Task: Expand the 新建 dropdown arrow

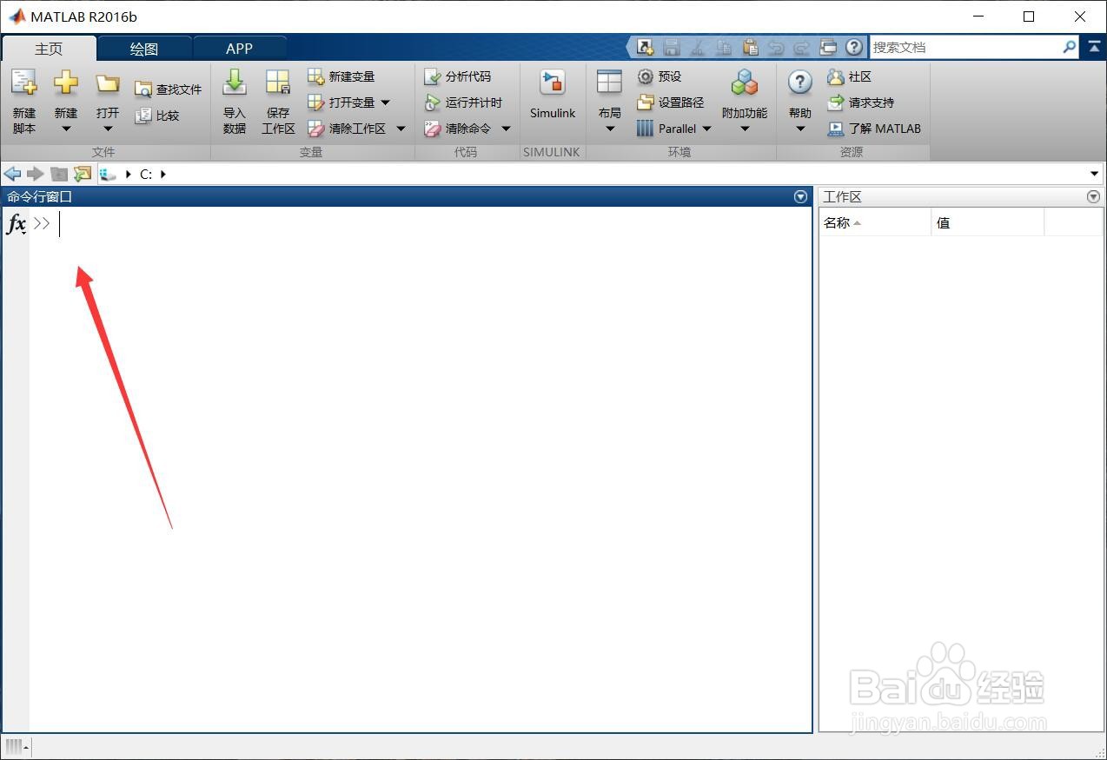Action: coord(66,129)
